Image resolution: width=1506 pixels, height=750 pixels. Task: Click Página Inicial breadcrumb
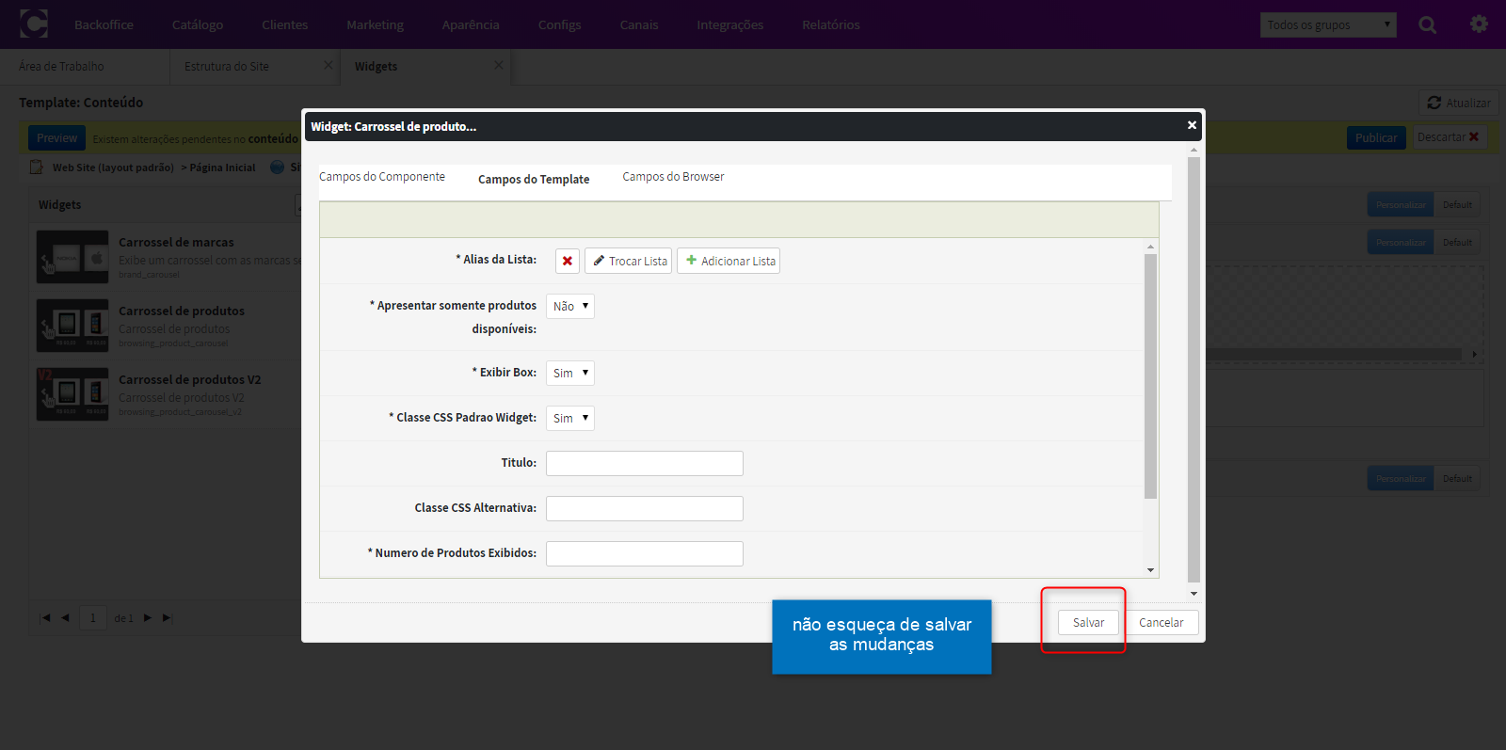(222, 168)
